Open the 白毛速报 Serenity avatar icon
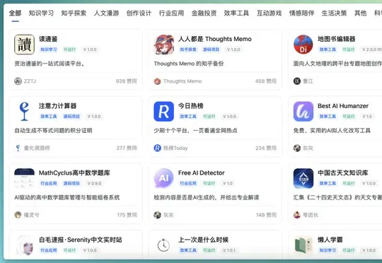 (x=24, y=245)
